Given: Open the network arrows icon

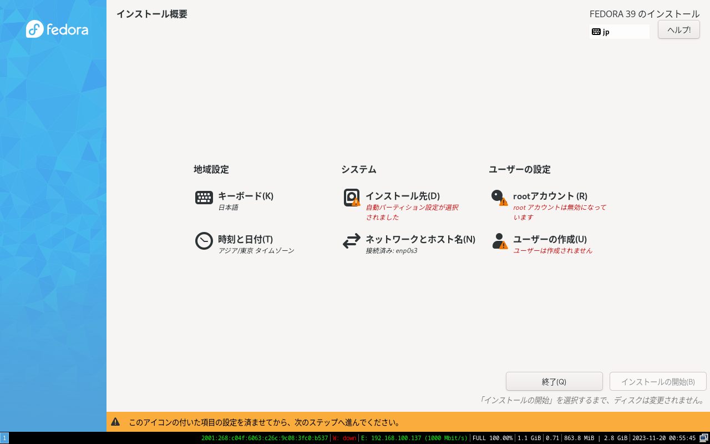Looking at the screenshot, I should pos(352,241).
